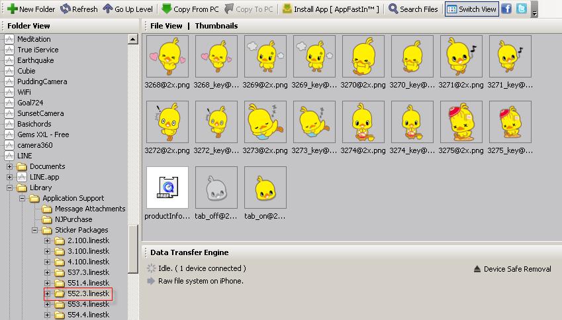This screenshot has height=320, width=562.
Task: Click the Refresh toolbar button
Action: pos(79,9)
